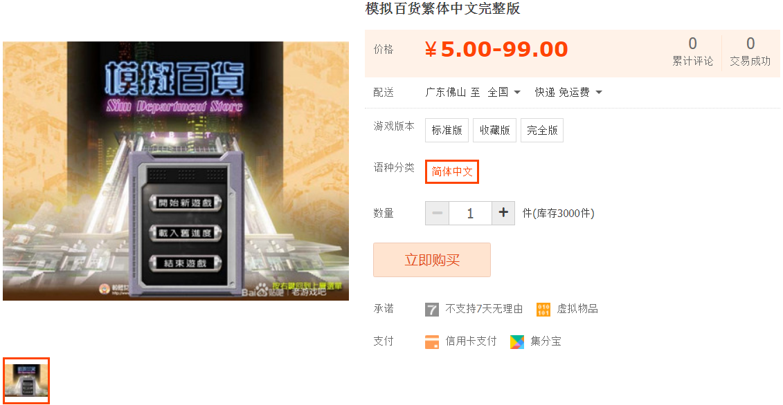The height and width of the screenshot is (405, 783).
Task: Click the credit card payment icon
Action: [432, 341]
